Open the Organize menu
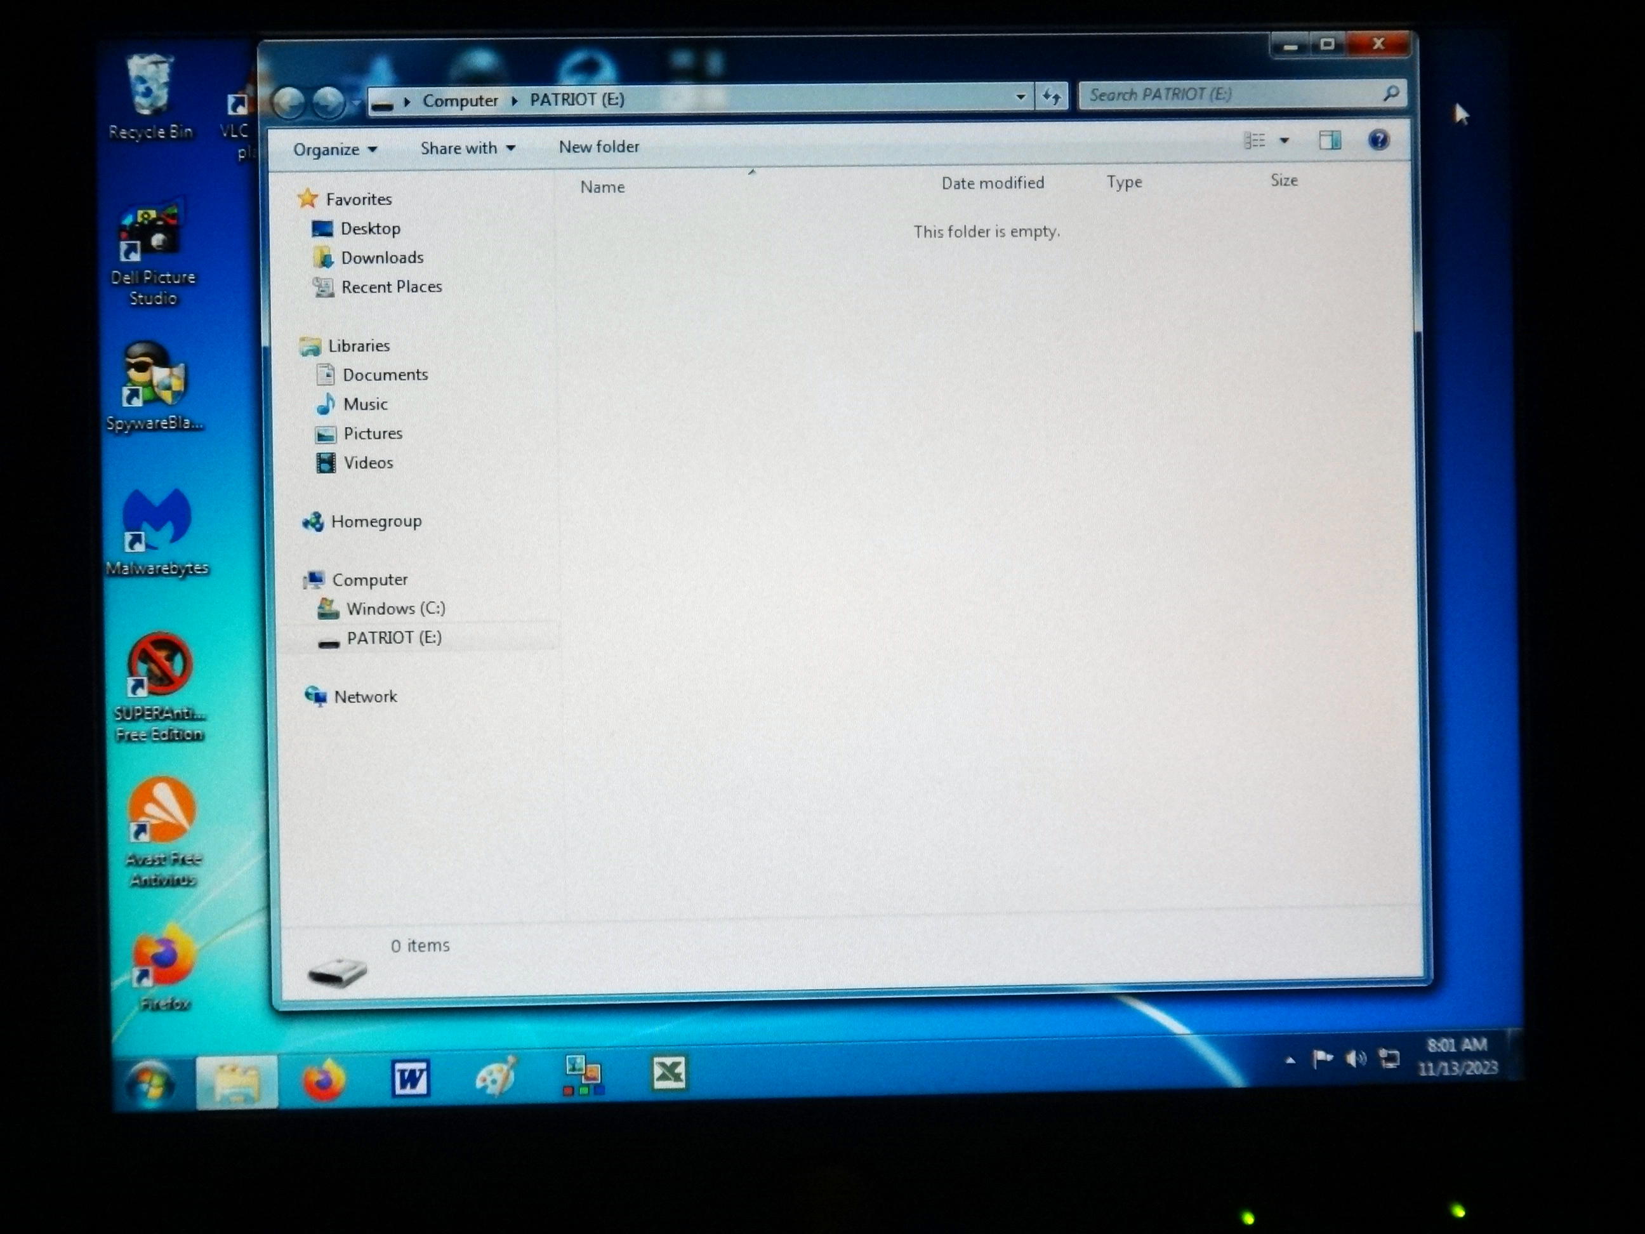Image resolution: width=1645 pixels, height=1234 pixels. coord(335,150)
